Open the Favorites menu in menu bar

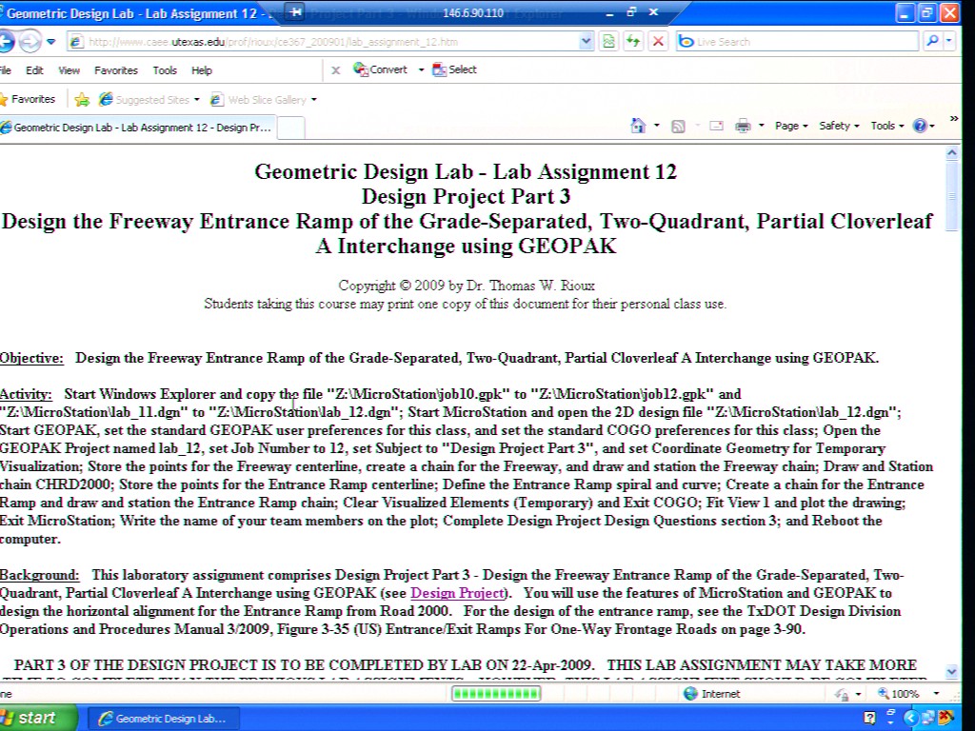point(115,70)
